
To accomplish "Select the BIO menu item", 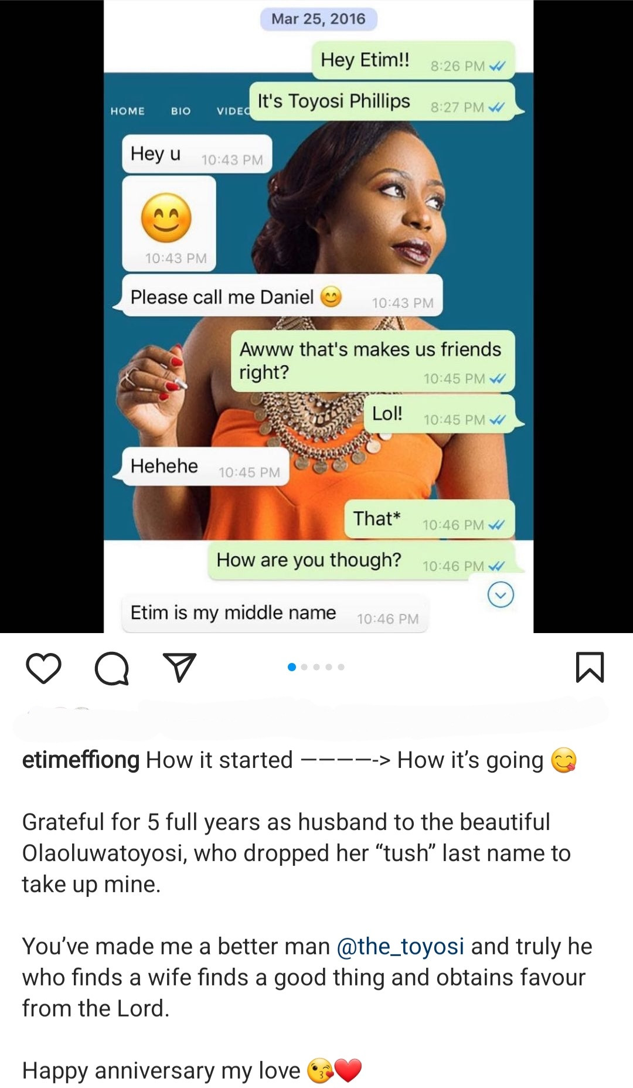I will [181, 111].
